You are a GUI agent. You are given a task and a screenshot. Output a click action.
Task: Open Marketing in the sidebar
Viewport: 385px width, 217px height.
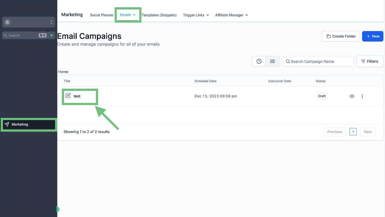click(x=29, y=124)
